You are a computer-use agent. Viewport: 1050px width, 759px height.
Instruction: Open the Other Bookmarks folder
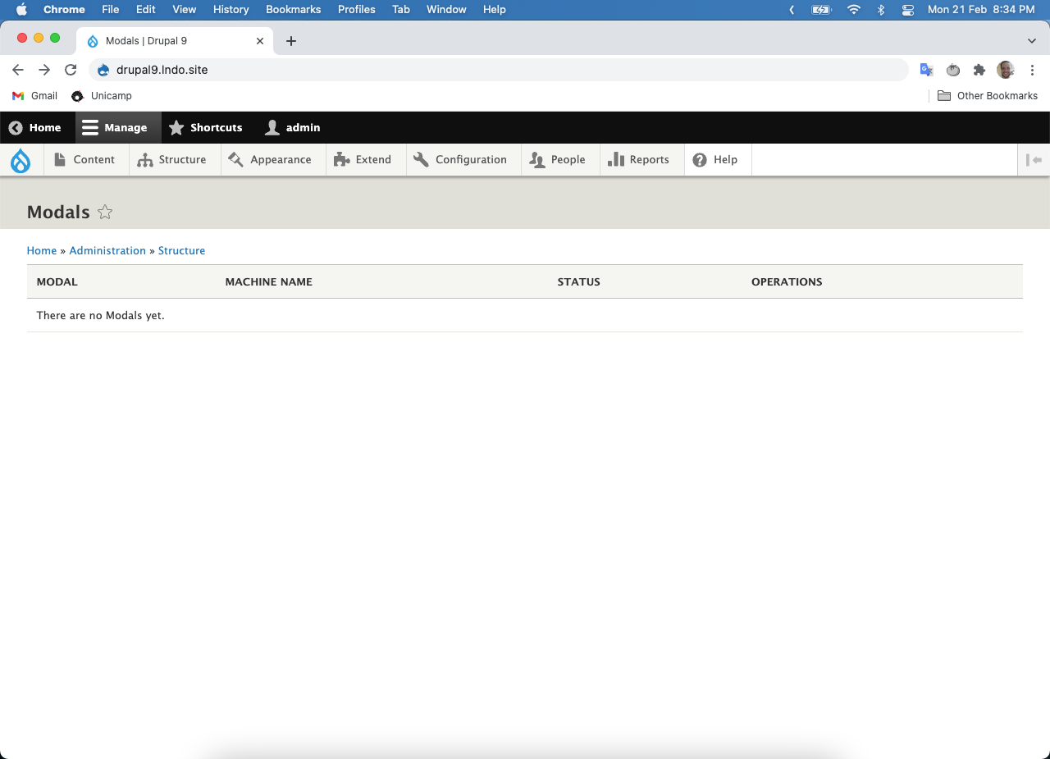(x=988, y=95)
